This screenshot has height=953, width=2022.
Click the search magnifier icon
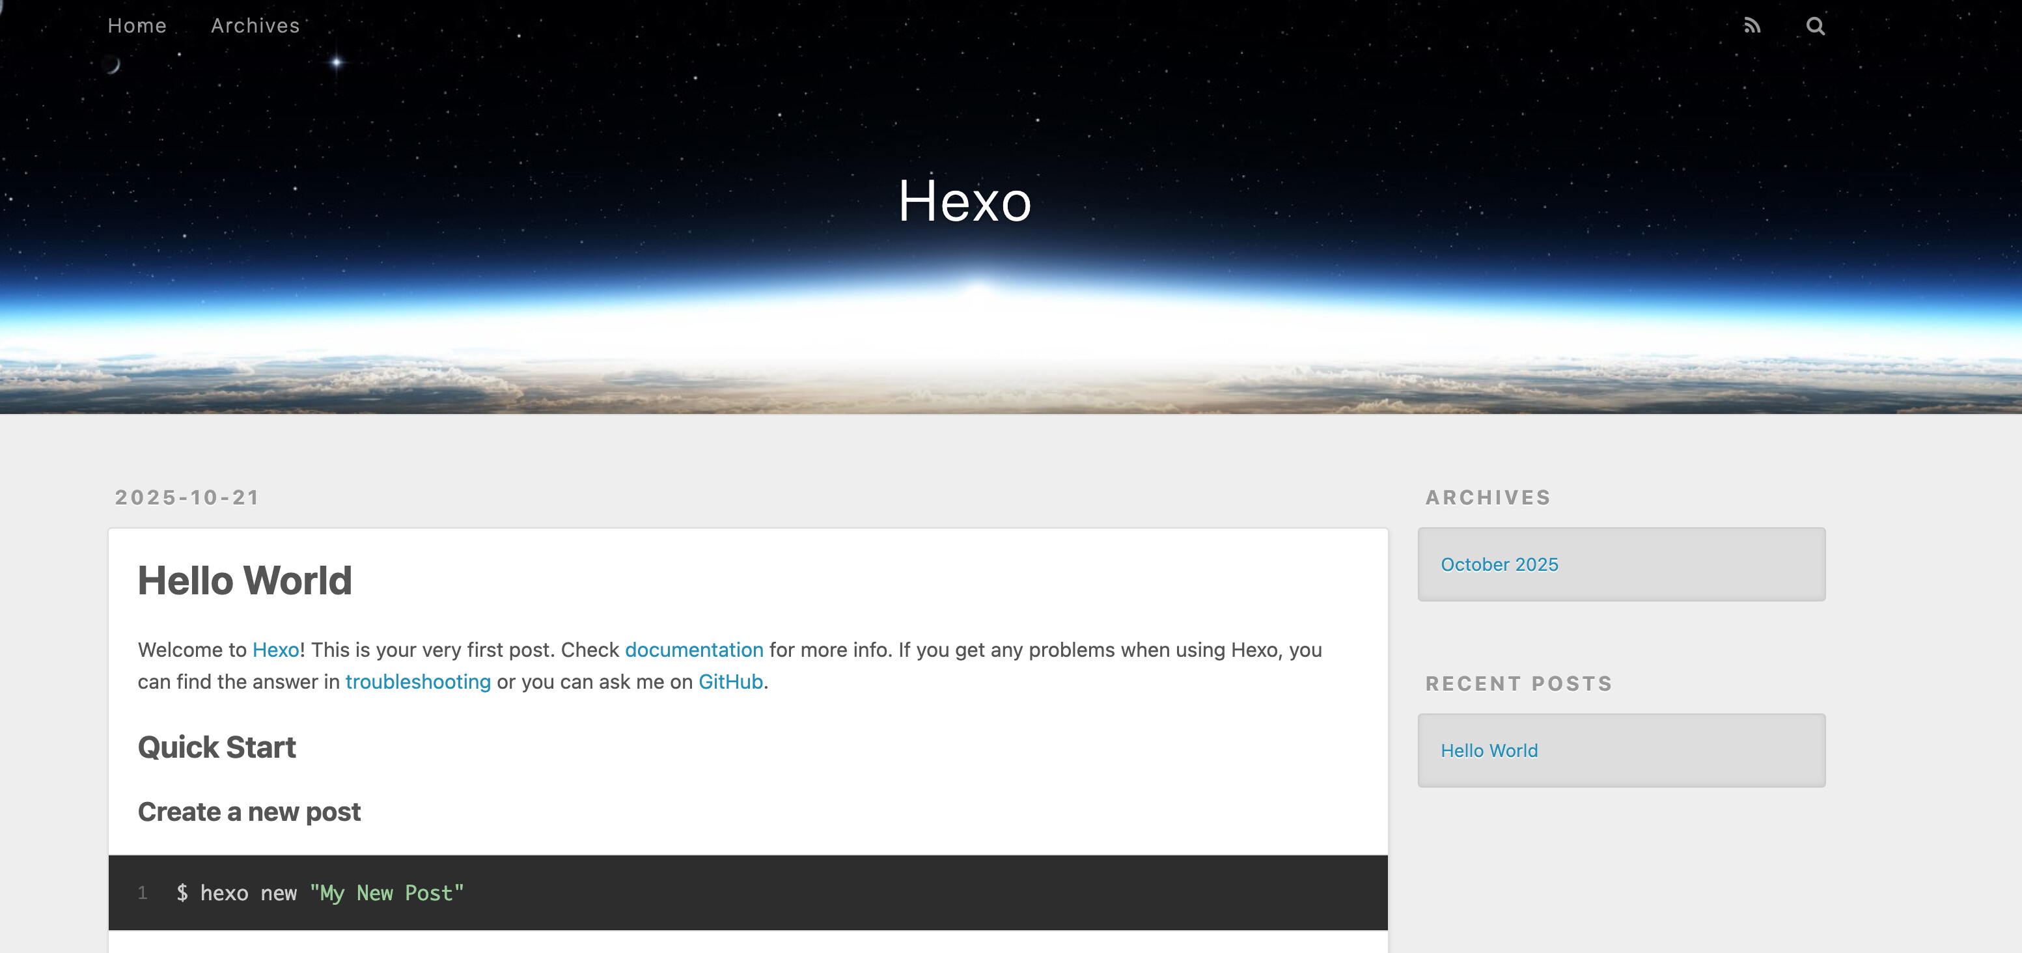[x=1815, y=26]
